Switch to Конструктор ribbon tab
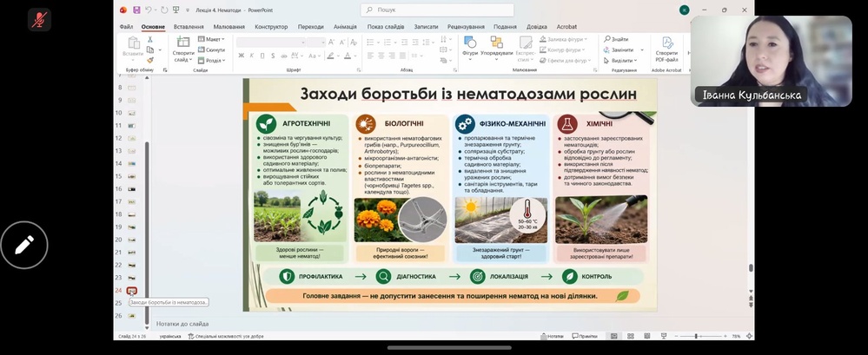The image size is (868, 355). tap(271, 27)
